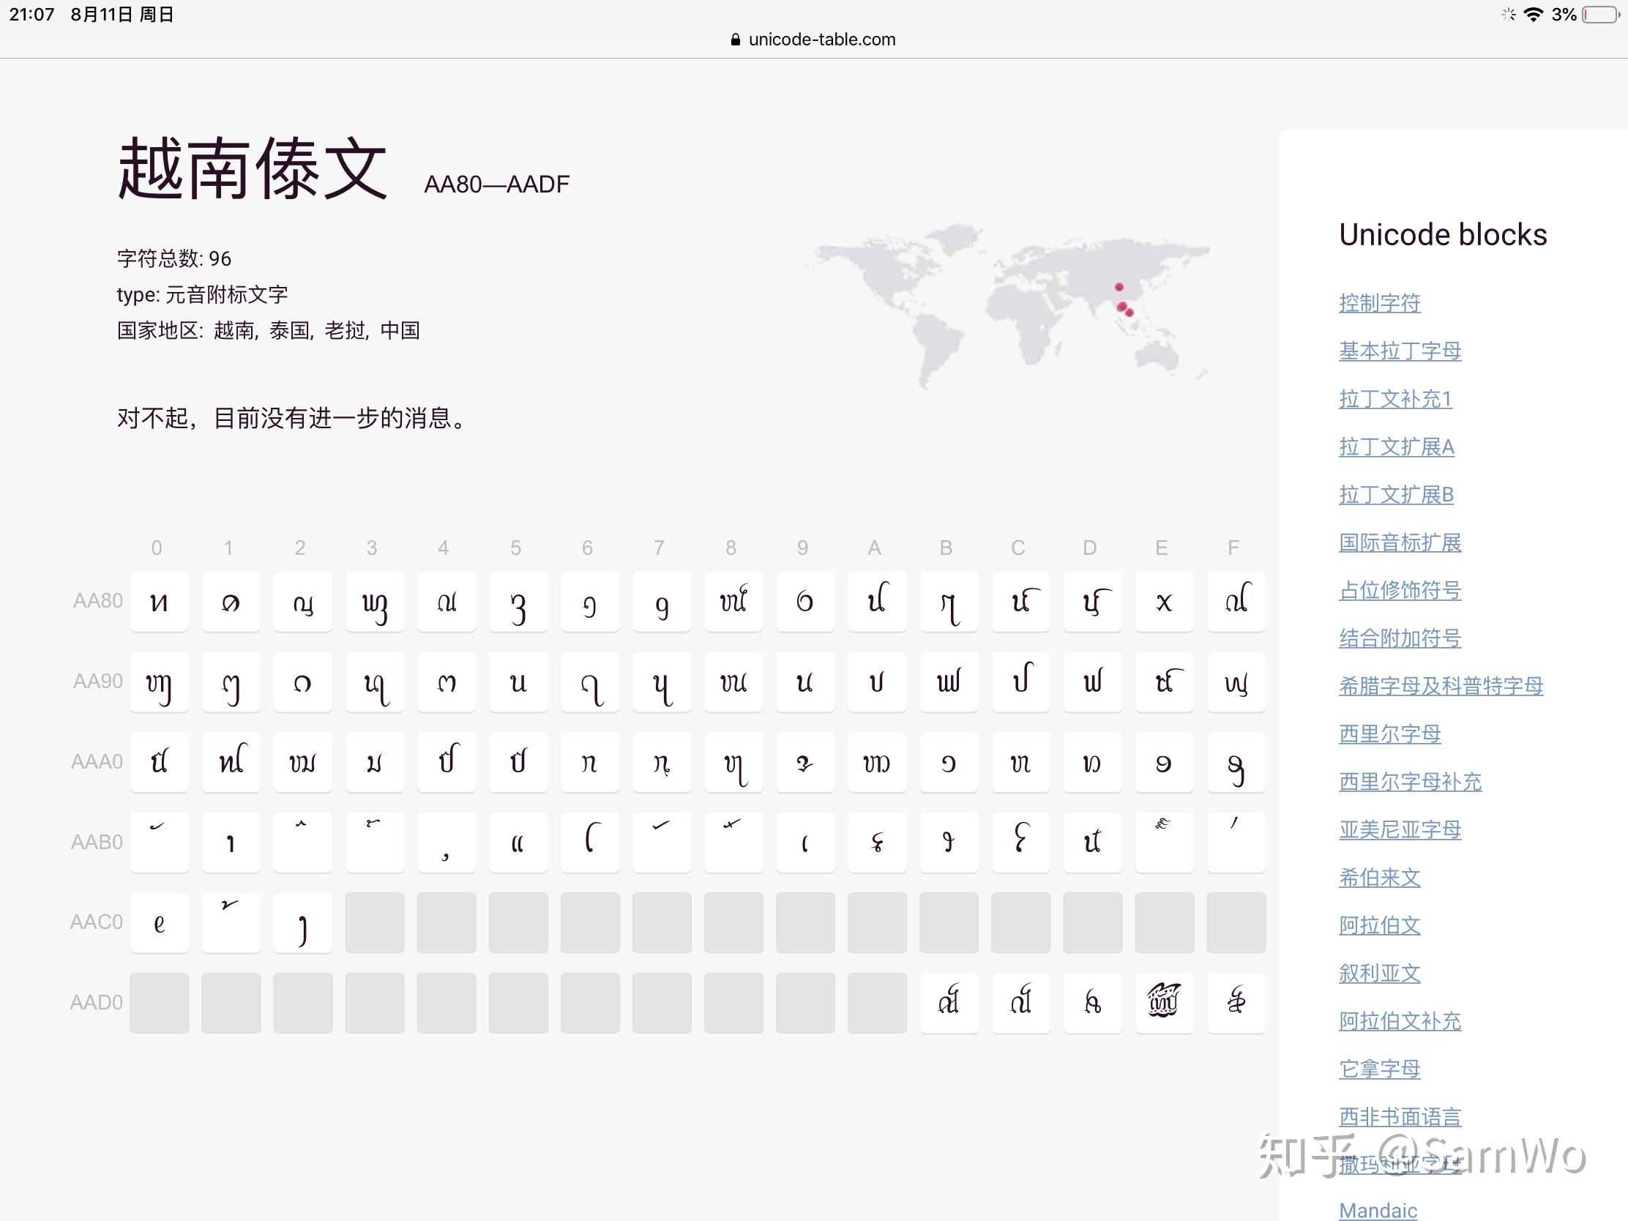Screen dimensions: 1628x1221
Task: Open the Mandaic block link
Action: pyautogui.click(x=1378, y=1211)
